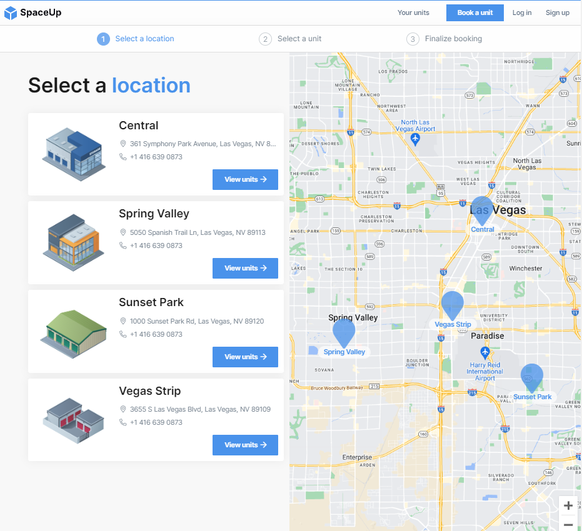Zoom out the map with minus button
582x531 pixels.
coord(568,524)
